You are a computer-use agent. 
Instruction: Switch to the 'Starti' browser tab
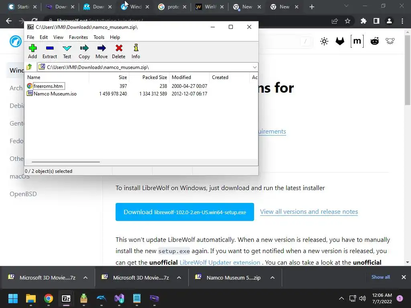tap(22, 7)
